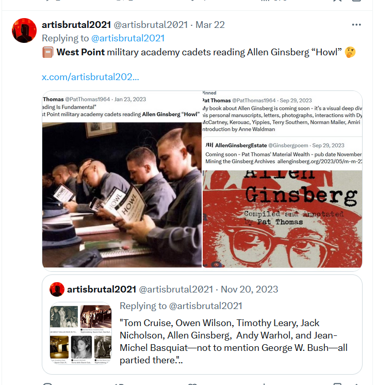
Task: Open the large artisbrutal2021 profile avatar
Action: coord(24,30)
